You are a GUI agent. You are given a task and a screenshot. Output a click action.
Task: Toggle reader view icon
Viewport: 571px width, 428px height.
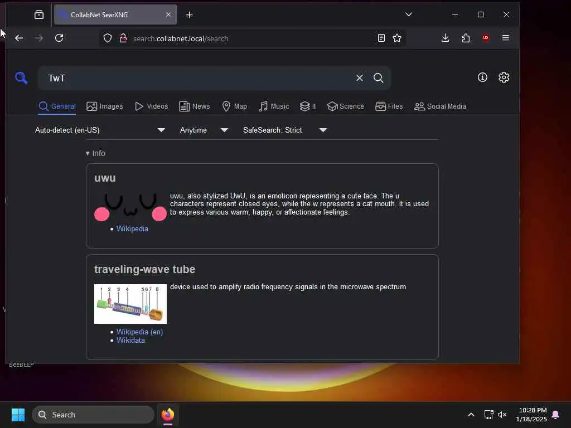click(x=381, y=38)
